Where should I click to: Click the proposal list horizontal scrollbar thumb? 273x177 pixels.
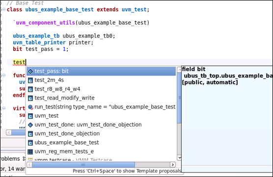(x=83, y=164)
